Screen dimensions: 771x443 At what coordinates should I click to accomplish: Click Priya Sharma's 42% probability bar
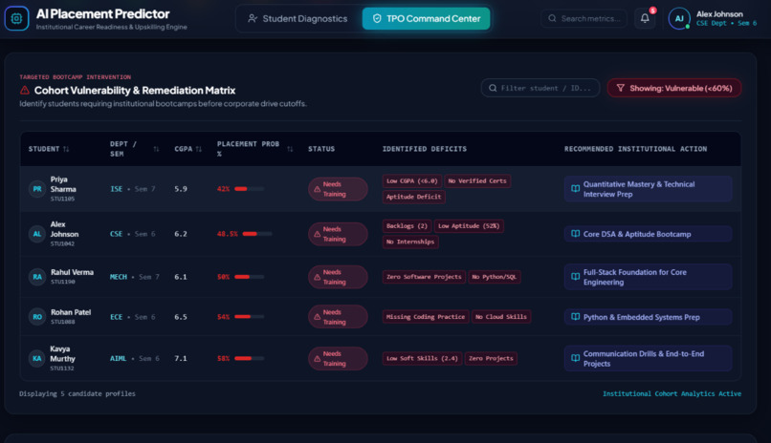click(250, 189)
